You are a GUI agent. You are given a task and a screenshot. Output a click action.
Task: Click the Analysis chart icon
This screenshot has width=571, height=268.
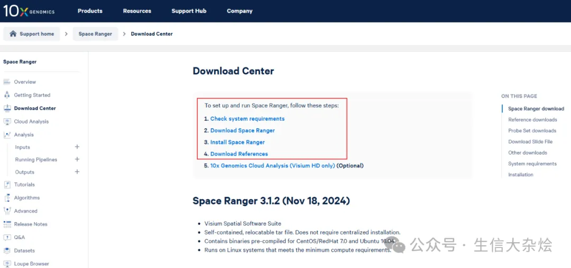(7, 135)
